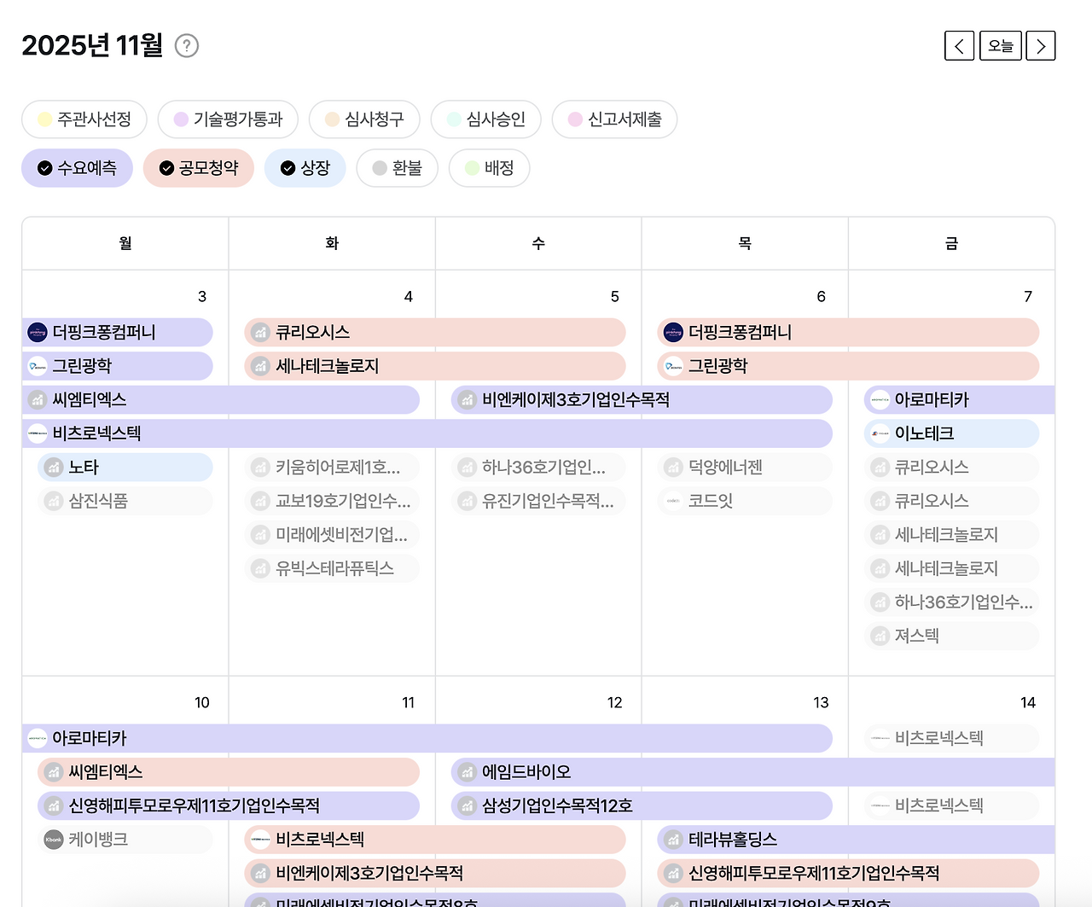
Task: Click the 노타 company logo icon
Action: pos(53,467)
